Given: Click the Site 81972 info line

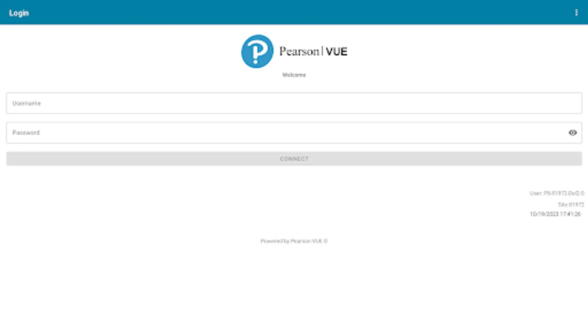Looking at the screenshot, I should coord(571,204).
